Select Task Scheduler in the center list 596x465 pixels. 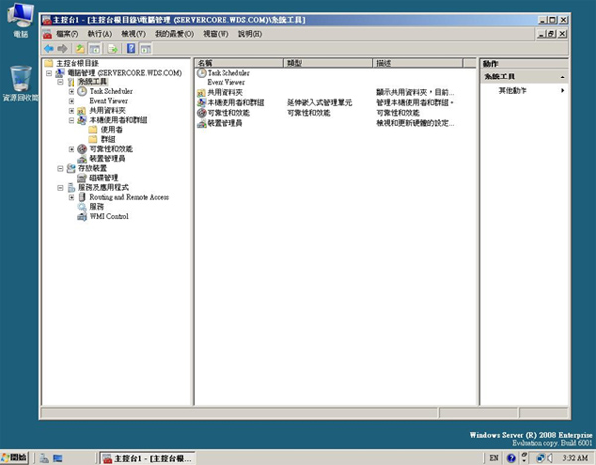coord(228,73)
